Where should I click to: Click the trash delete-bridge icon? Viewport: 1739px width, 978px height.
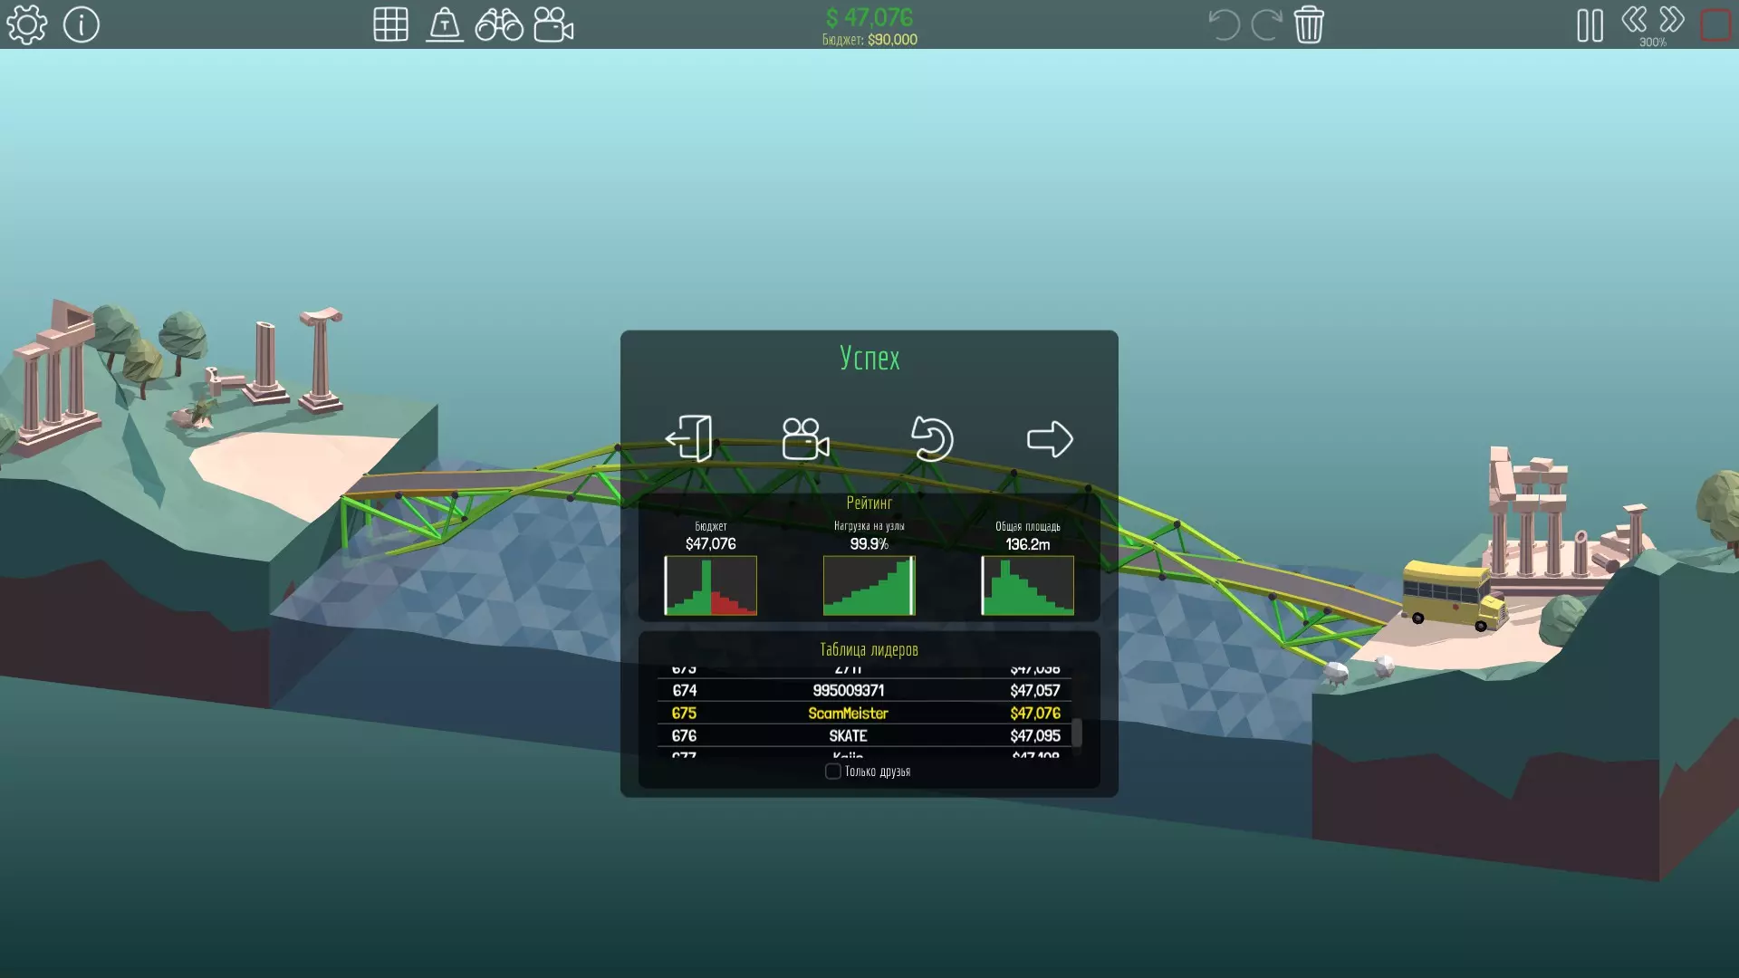1309,24
